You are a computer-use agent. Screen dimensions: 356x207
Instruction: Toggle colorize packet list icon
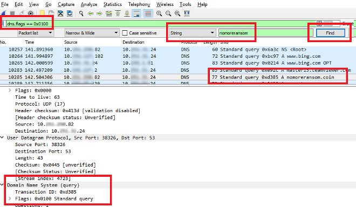point(148,13)
